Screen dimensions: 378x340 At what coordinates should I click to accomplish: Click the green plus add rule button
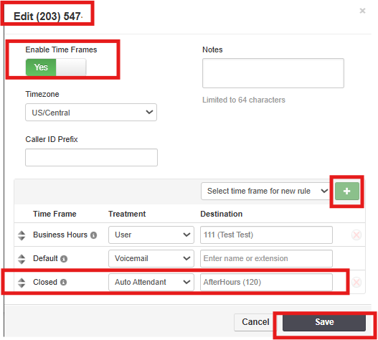pyautogui.click(x=346, y=191)
